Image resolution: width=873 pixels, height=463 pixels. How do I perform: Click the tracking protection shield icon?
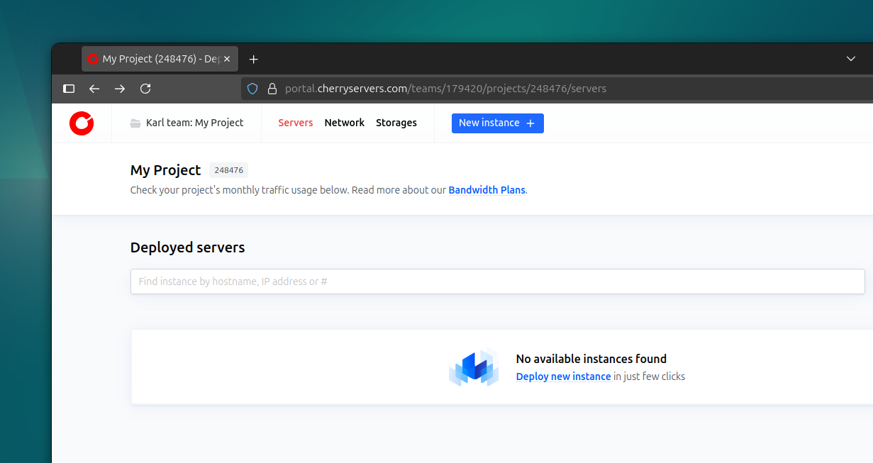click(252, 89)
